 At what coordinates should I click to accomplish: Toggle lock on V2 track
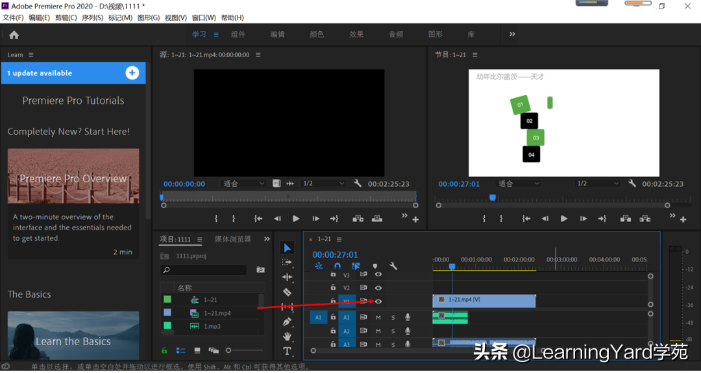(x=333, y=287)
